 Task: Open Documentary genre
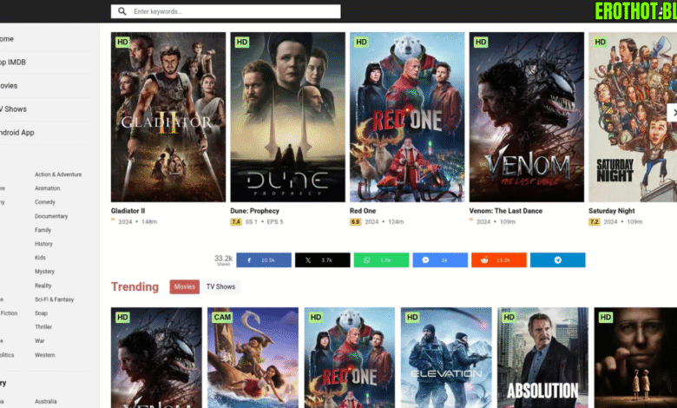click(51, 216)
